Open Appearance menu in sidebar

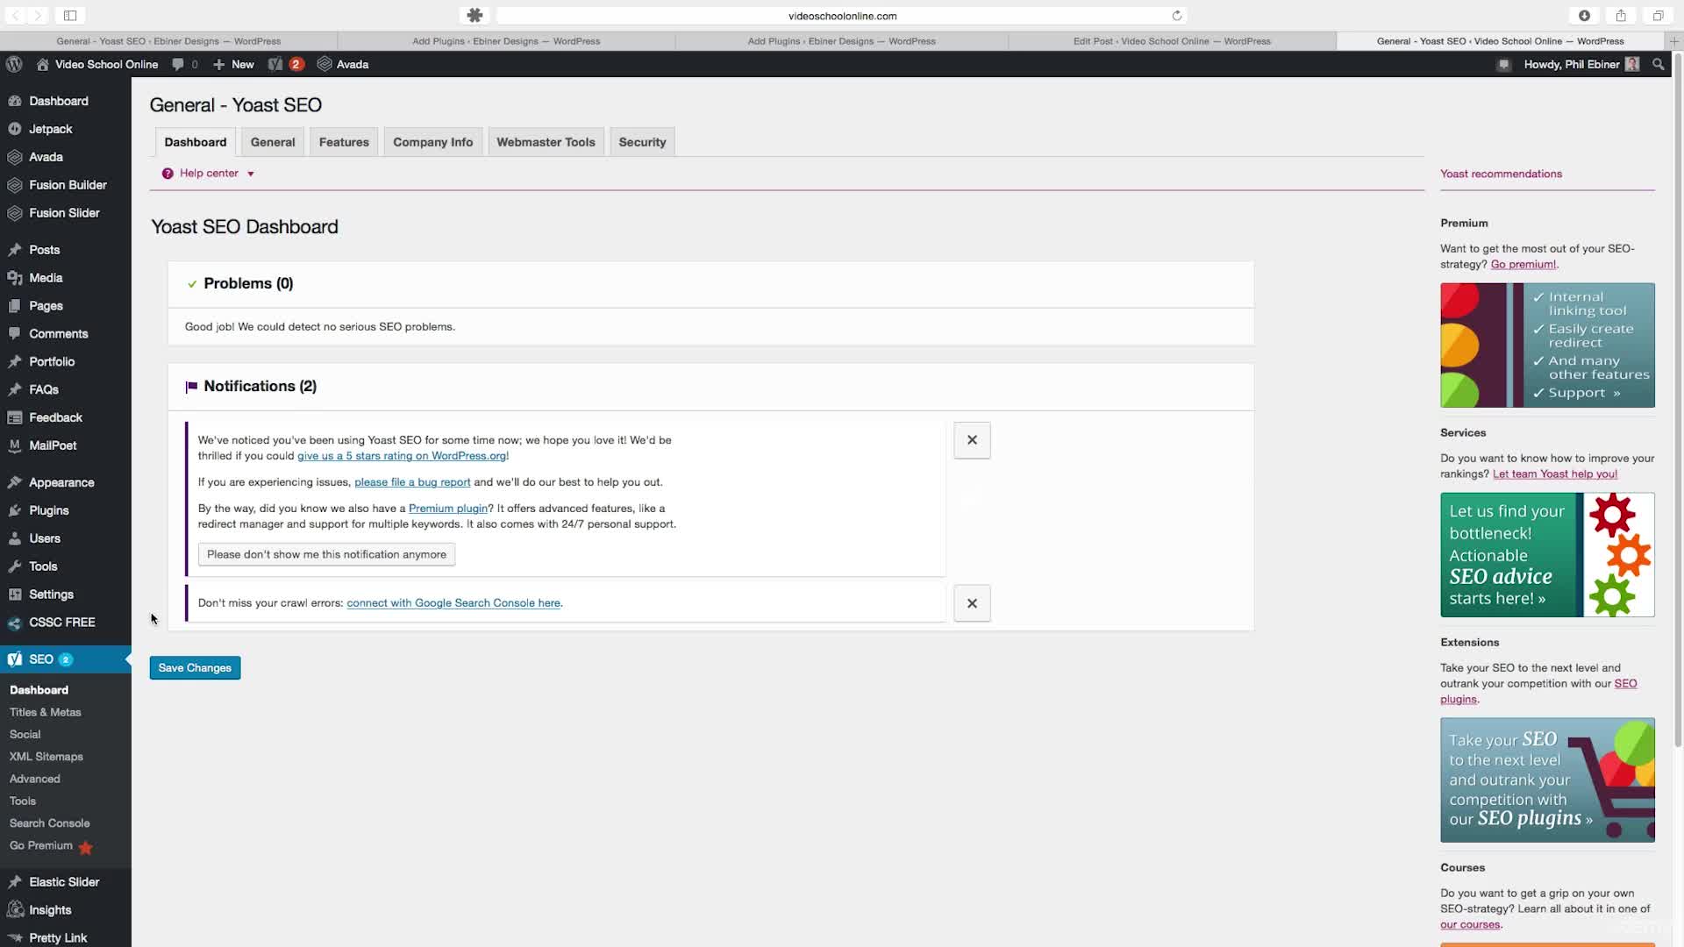(x=61, y=482)
